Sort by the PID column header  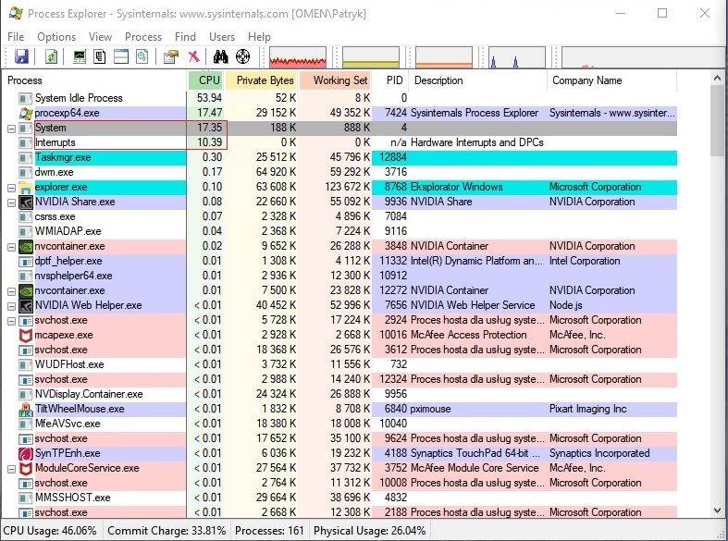391,80
